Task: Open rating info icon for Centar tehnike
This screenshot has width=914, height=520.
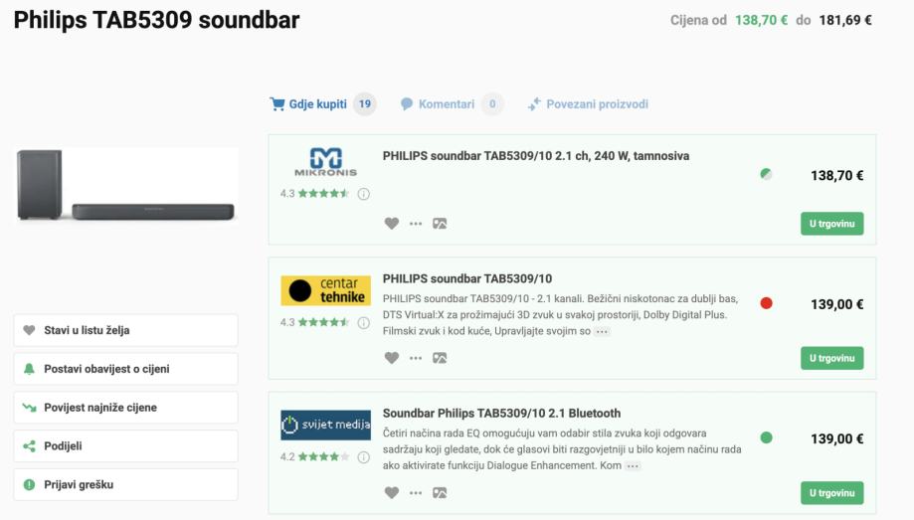Action: (363, 323)
